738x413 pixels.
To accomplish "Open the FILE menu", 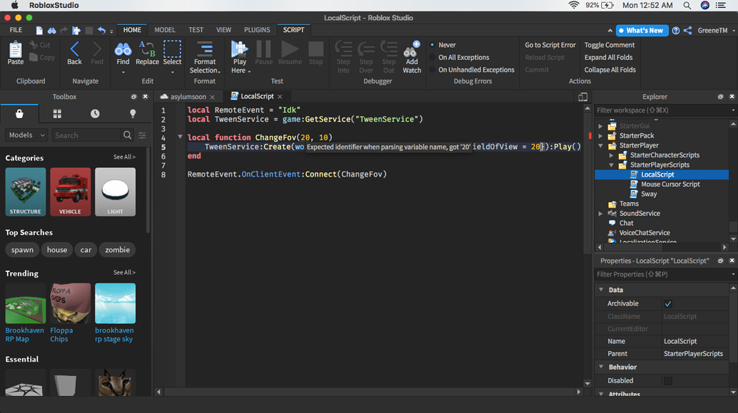I will tap(16, 30).
